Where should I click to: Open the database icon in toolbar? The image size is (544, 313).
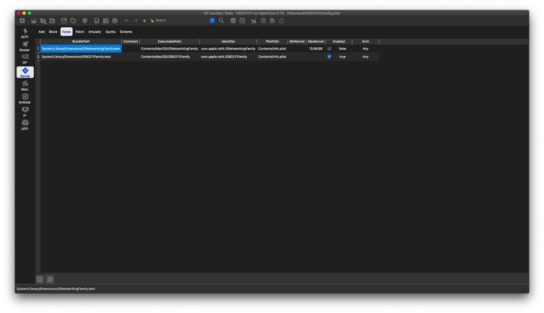click(x=233, y=21)
